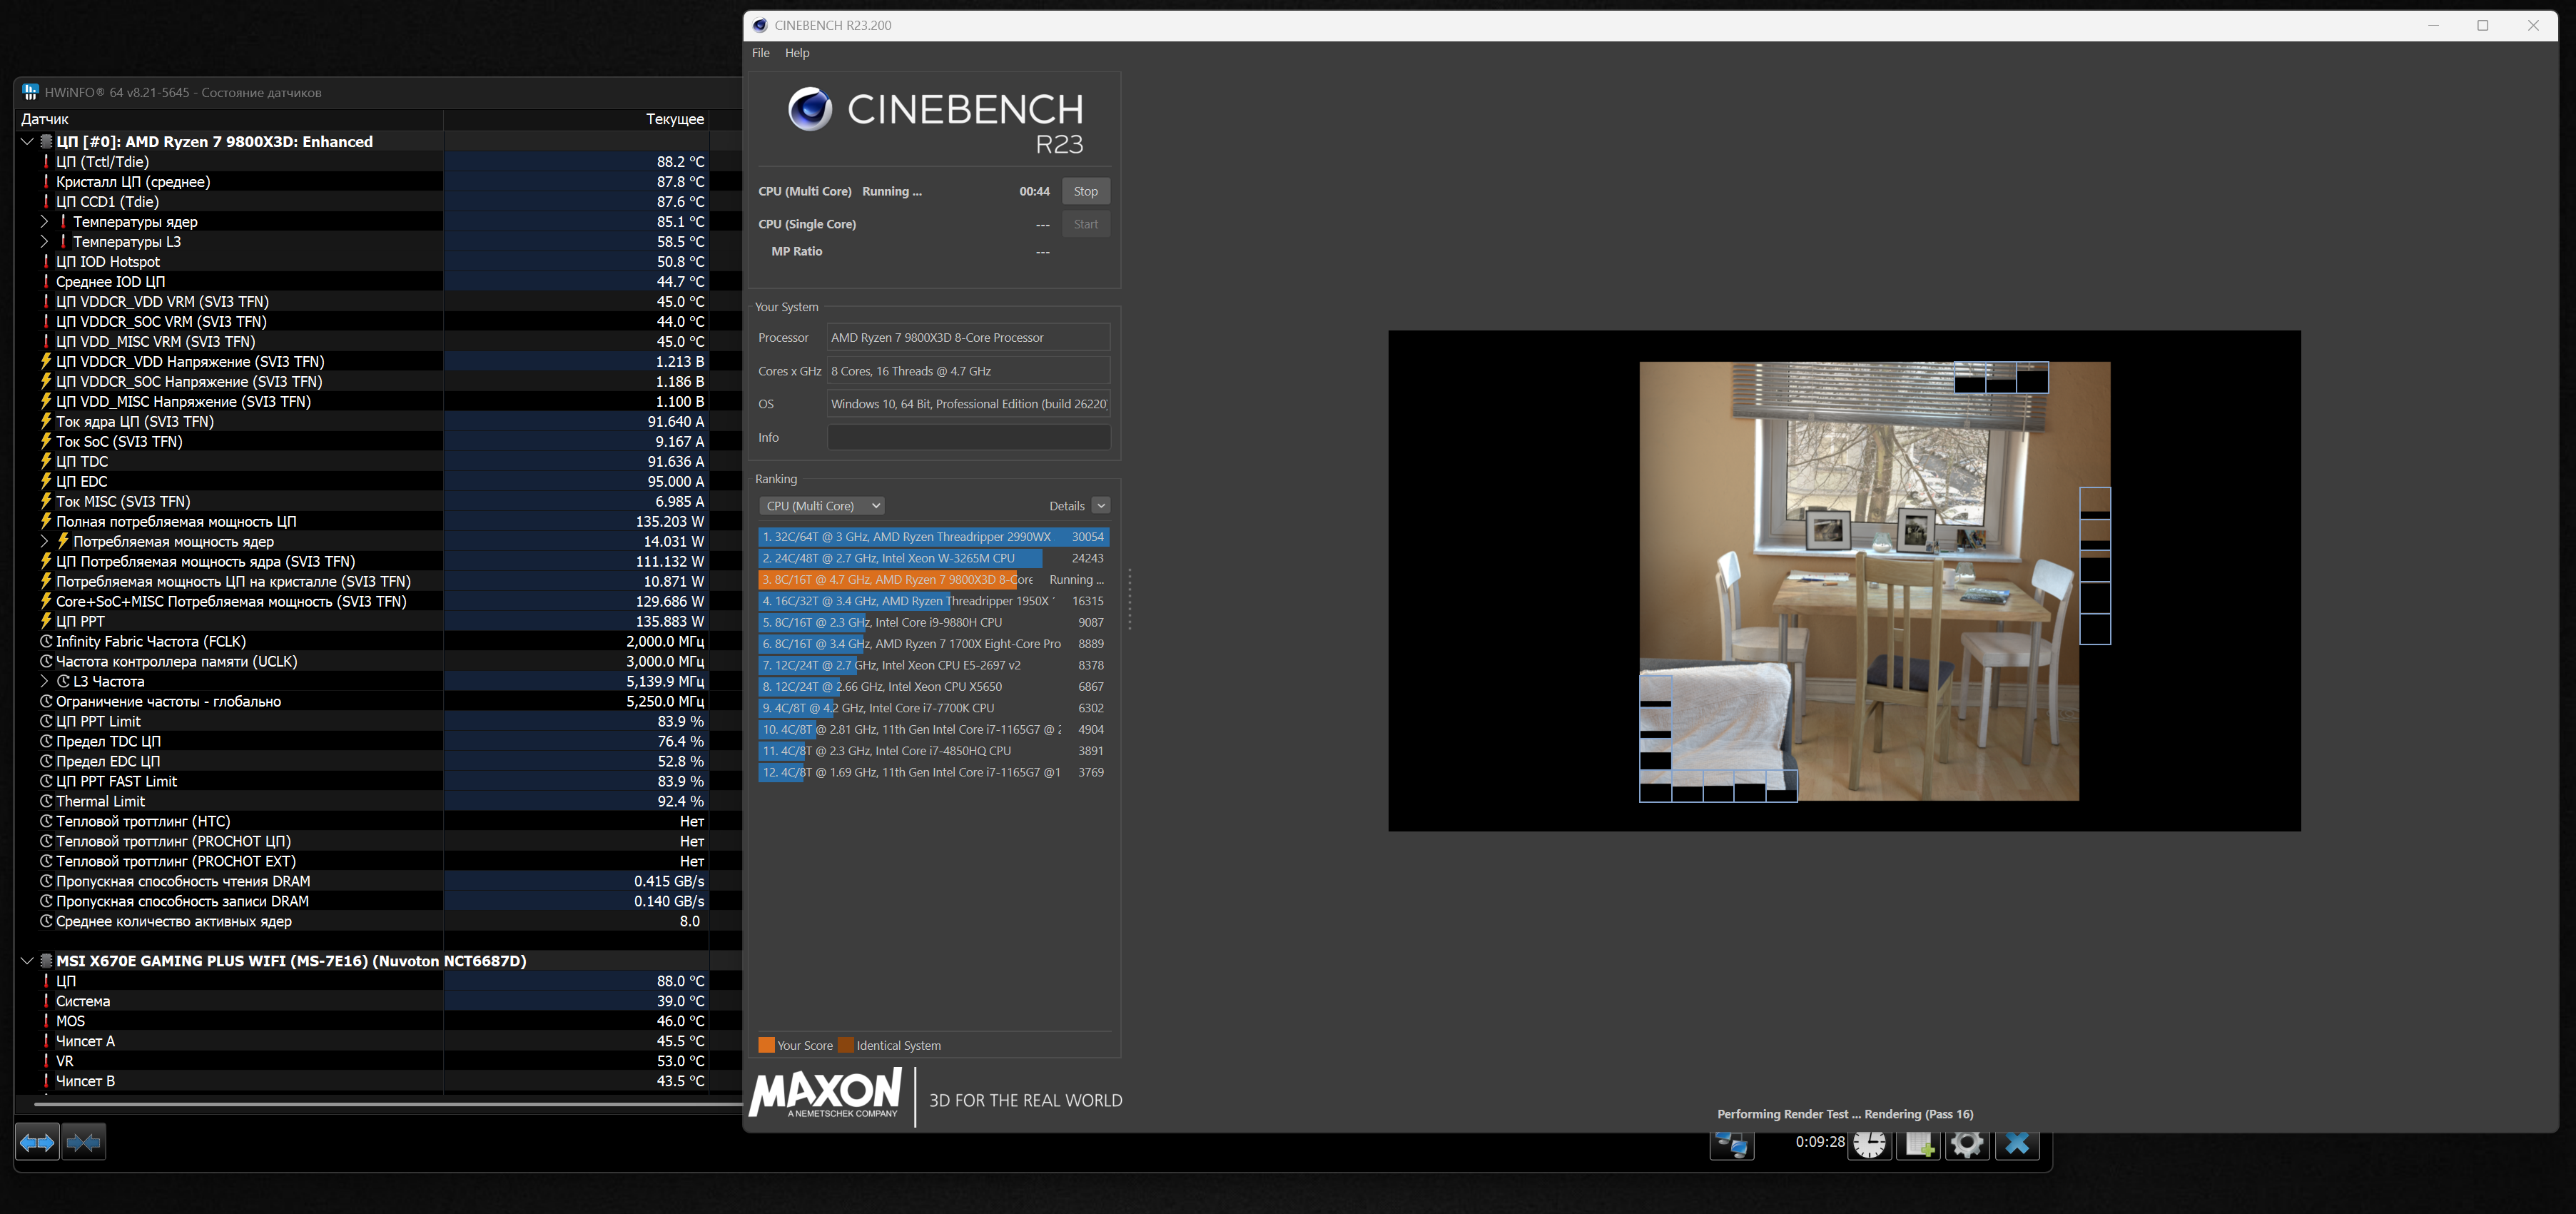
Task: Collapse the AMD Ryzen 7 9800X3D sensor group
Action: [27, 142]
